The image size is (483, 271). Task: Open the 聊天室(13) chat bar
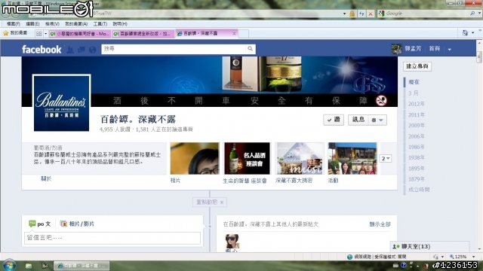point(429,246)
